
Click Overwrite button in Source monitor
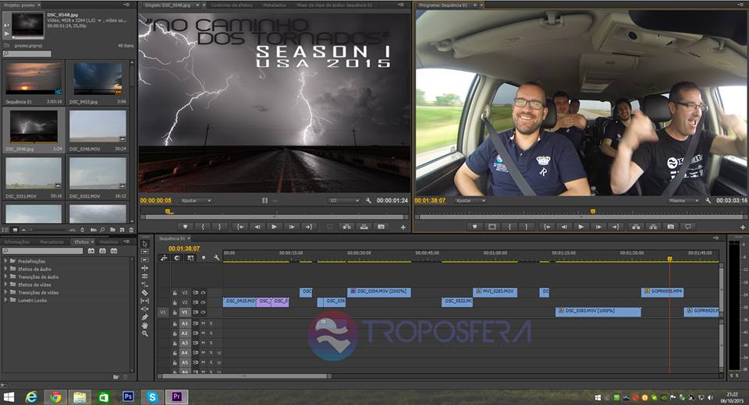[364, 227]
